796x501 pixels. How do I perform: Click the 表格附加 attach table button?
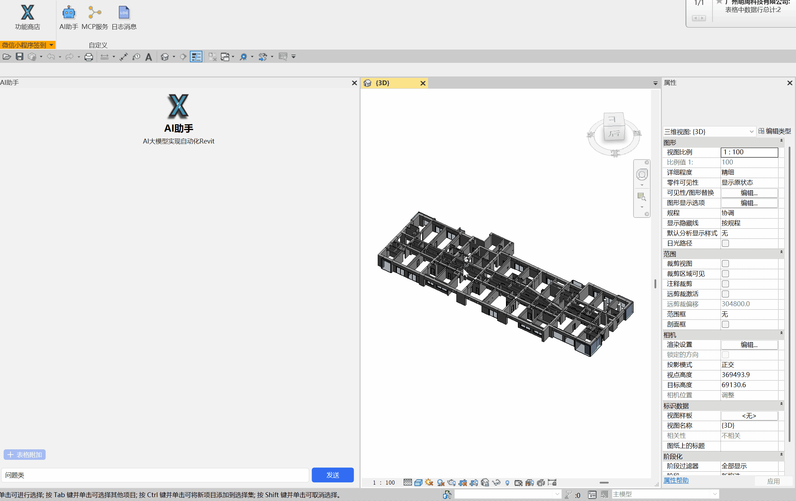pos(24,455)
